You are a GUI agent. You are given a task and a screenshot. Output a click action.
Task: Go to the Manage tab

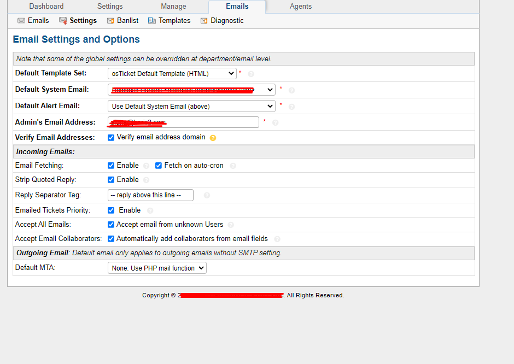[173, 7]
